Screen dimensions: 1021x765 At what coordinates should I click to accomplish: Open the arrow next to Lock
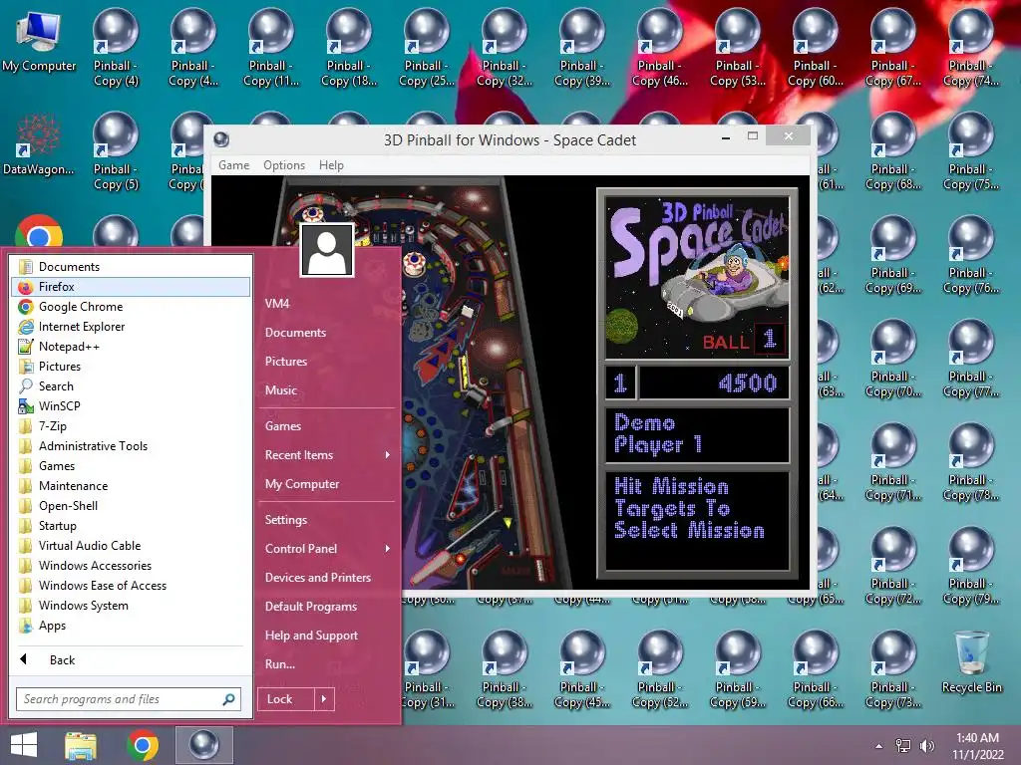324,699
